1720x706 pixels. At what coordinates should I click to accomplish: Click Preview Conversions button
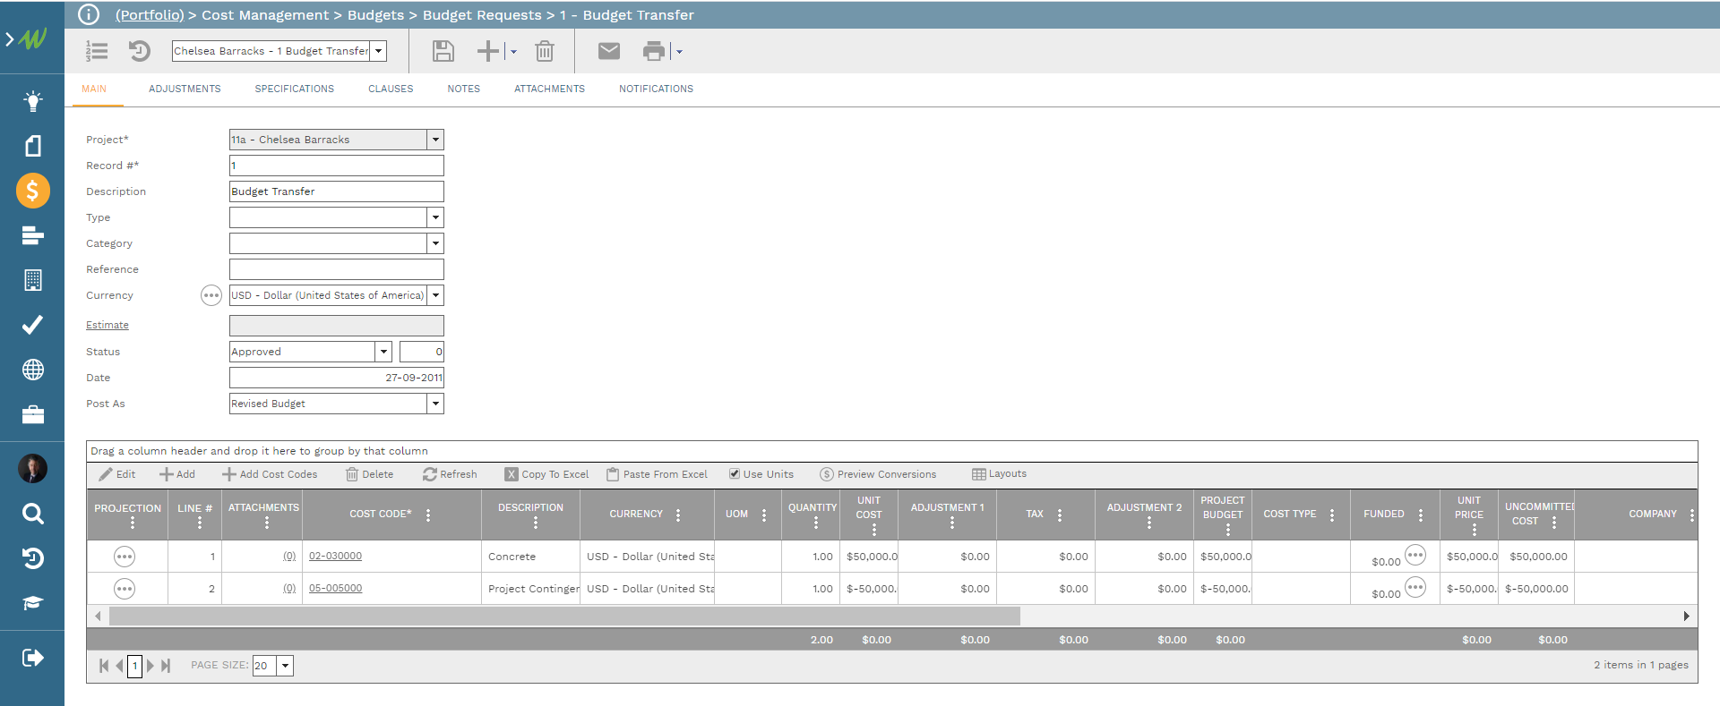pos(878,474)
